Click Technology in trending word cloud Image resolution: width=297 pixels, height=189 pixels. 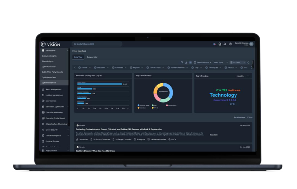click(x=223, y=95)
